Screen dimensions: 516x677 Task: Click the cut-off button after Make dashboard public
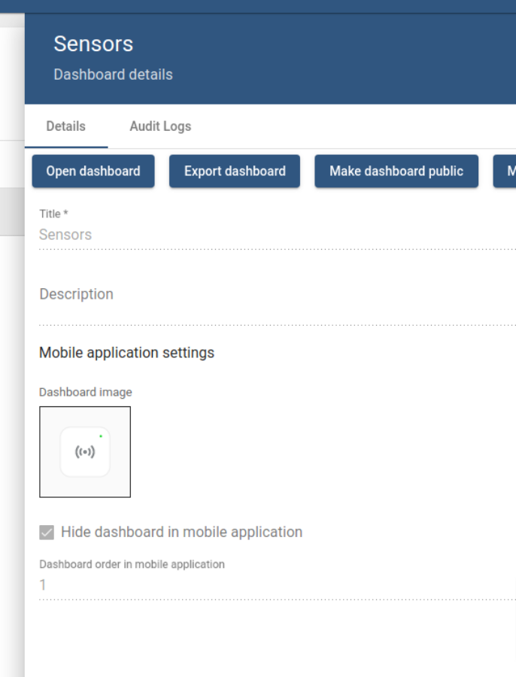pos(506,172)
